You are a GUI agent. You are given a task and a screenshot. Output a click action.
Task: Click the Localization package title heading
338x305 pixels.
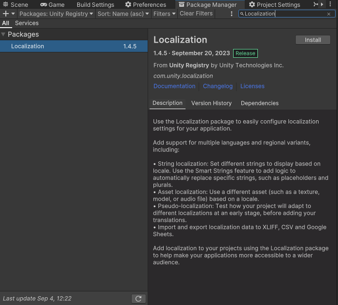click(x=180, y=40)
